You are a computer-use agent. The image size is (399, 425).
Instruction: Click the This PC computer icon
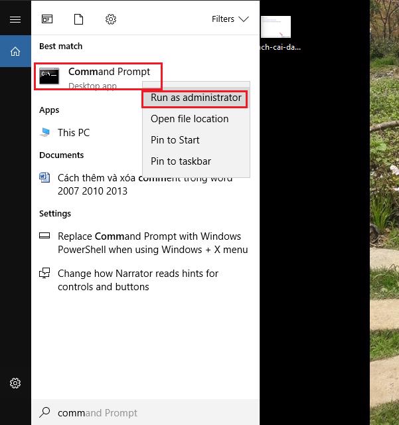44,132
